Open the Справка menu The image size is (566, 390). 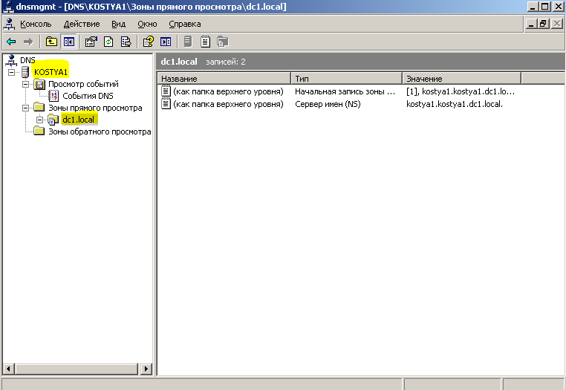(x=185, y=25)
